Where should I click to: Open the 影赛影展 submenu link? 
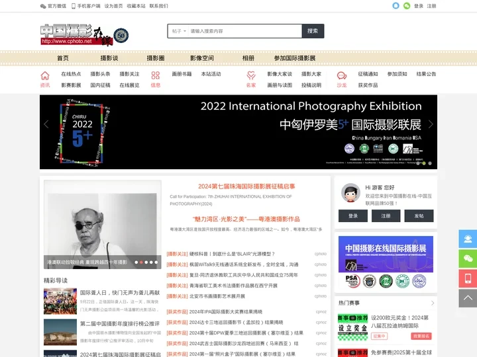point(71,85)
